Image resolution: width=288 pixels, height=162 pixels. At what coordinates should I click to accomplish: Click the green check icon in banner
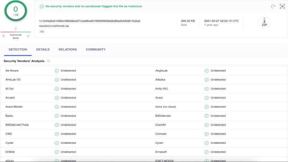(42, 6)
